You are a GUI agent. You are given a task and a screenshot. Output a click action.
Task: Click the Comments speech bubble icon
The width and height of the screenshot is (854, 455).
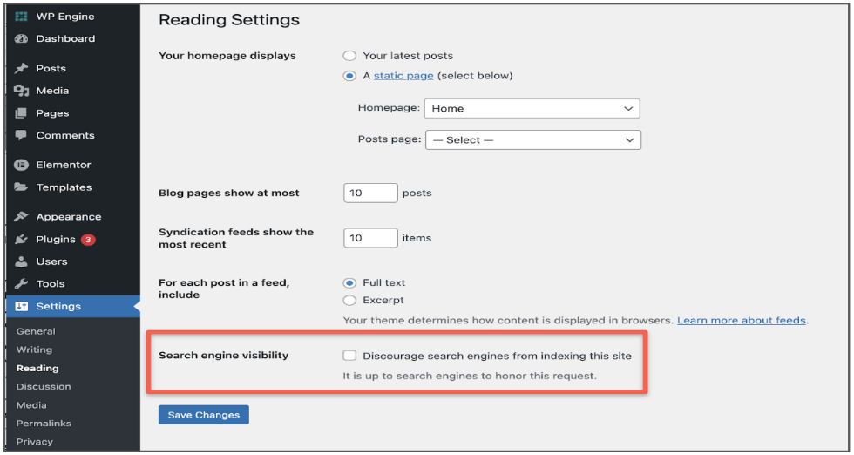tap(21, 135)
